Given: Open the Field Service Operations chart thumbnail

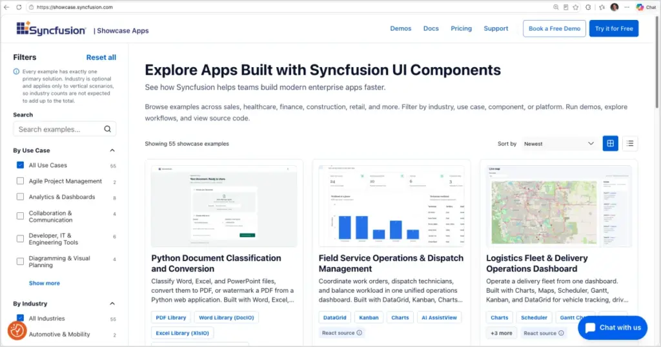Looking at the screenshot, I should pyautogui.click(x=391, y=206).
